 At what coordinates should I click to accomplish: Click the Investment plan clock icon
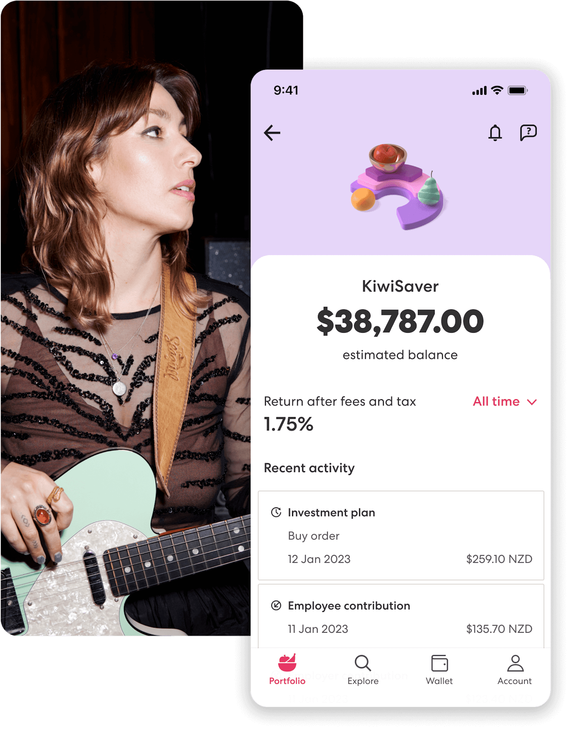(276, 512)
